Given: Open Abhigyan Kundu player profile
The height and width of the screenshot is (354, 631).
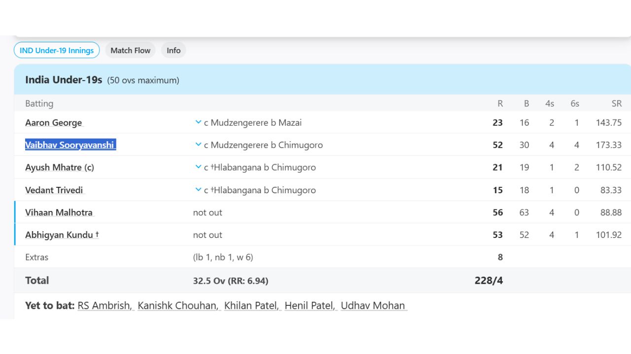Looking at the screenshot, I should pos(62,235).
